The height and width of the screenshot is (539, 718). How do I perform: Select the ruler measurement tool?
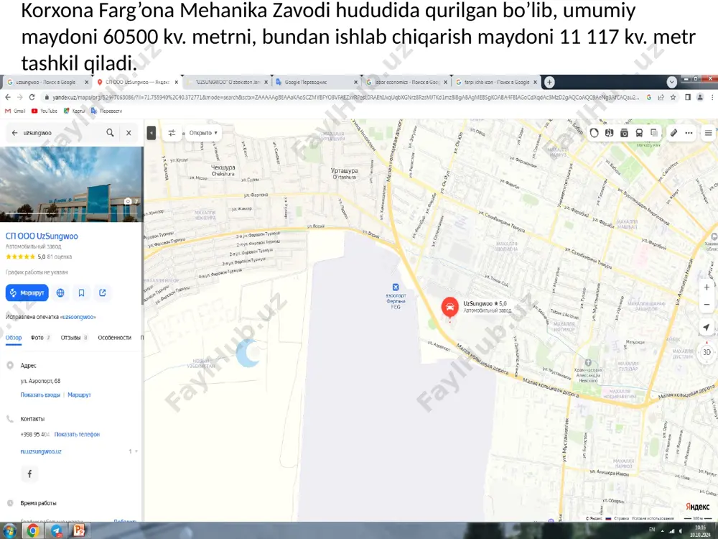[x=673, y=133]
